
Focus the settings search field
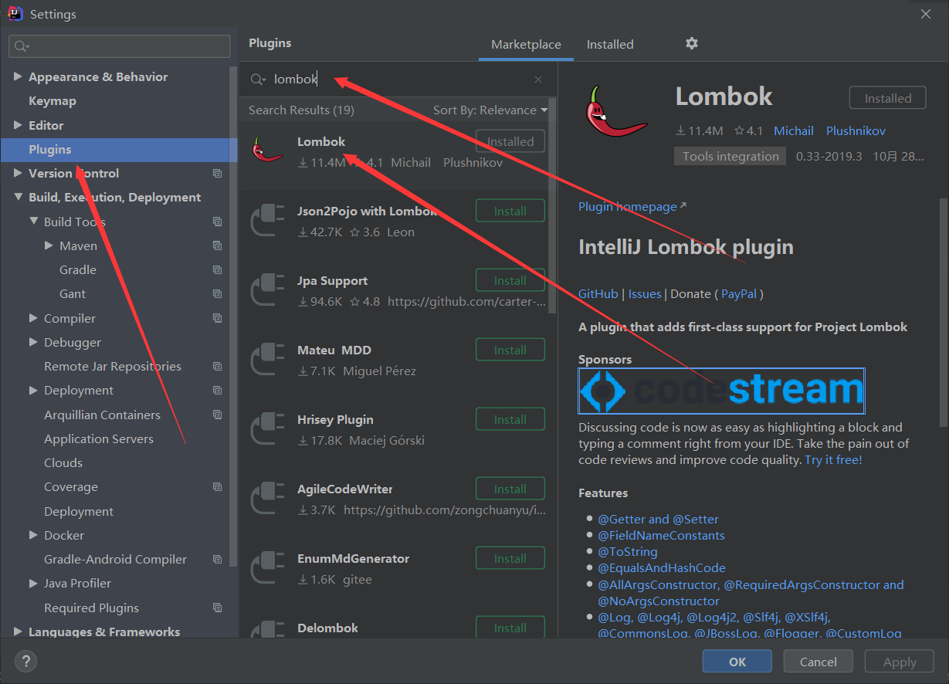120,46
